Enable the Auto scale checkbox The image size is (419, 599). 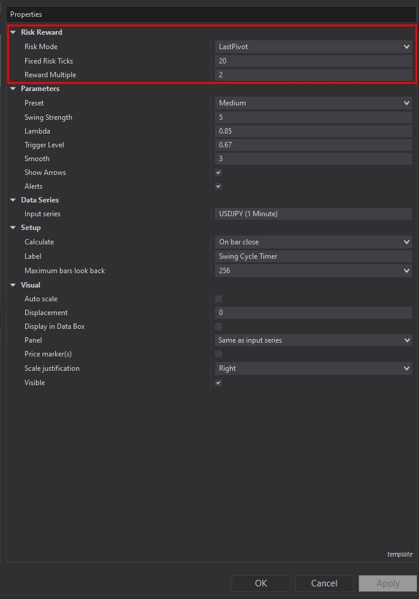pyautogui.click(x=218, y=299)
